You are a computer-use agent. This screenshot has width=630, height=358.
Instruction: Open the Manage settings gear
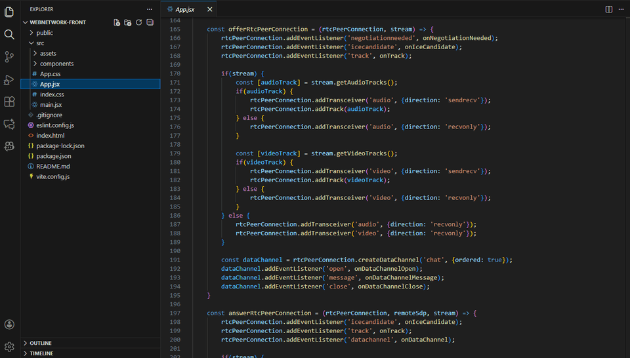[x=9, y=346]
